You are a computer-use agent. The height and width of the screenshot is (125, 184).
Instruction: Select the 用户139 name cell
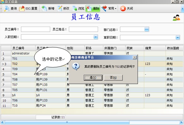pyautogui.click(x=50, y=79)
